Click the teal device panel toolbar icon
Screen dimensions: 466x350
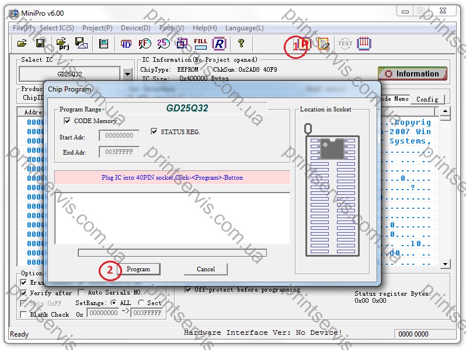103,44
